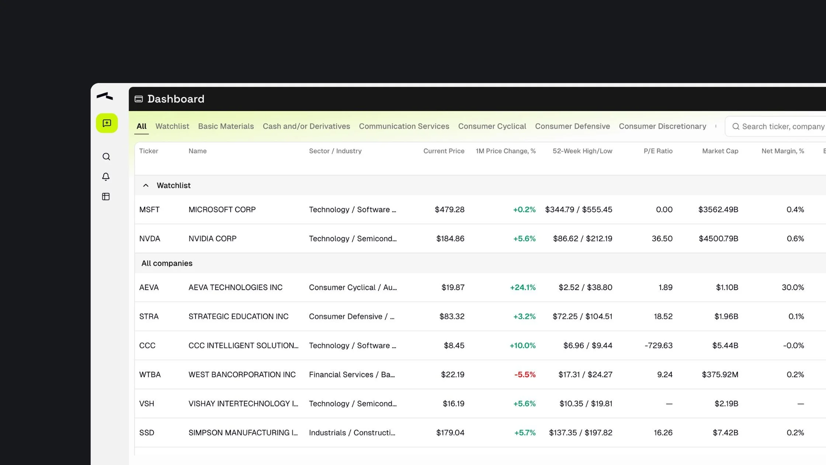
Task: Select the Consumer Cyclical tab
Action: pos(492,126)
